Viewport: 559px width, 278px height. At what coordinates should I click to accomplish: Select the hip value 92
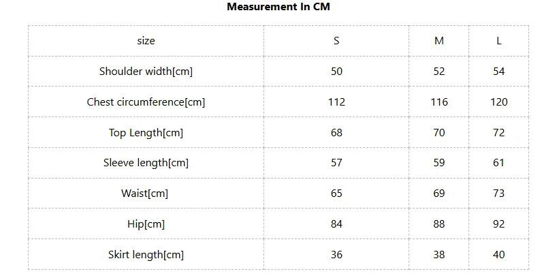[499, 224]
